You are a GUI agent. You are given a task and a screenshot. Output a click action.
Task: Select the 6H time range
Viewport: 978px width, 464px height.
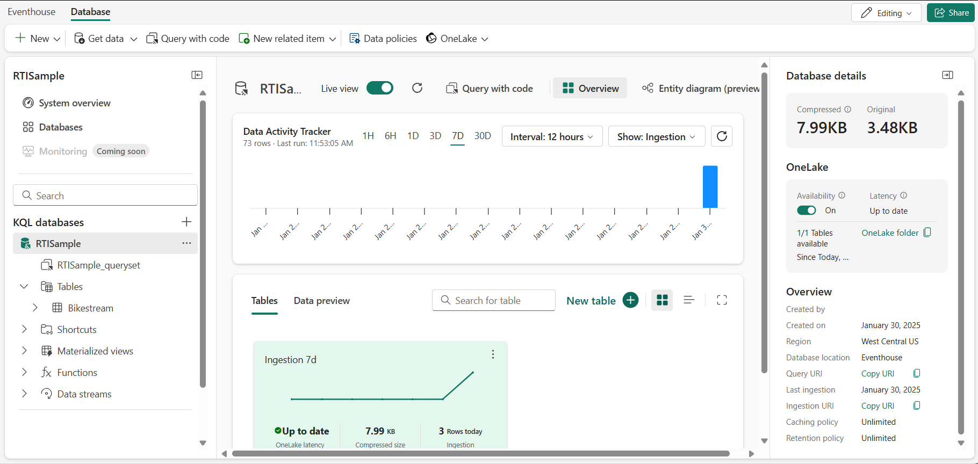[391, 136]
